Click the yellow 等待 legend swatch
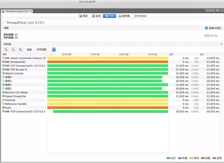The image size is (224, 163). click(x=191, y=158)
